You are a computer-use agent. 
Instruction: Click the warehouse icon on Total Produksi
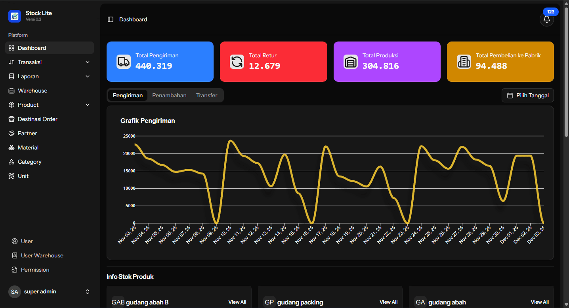350,62
